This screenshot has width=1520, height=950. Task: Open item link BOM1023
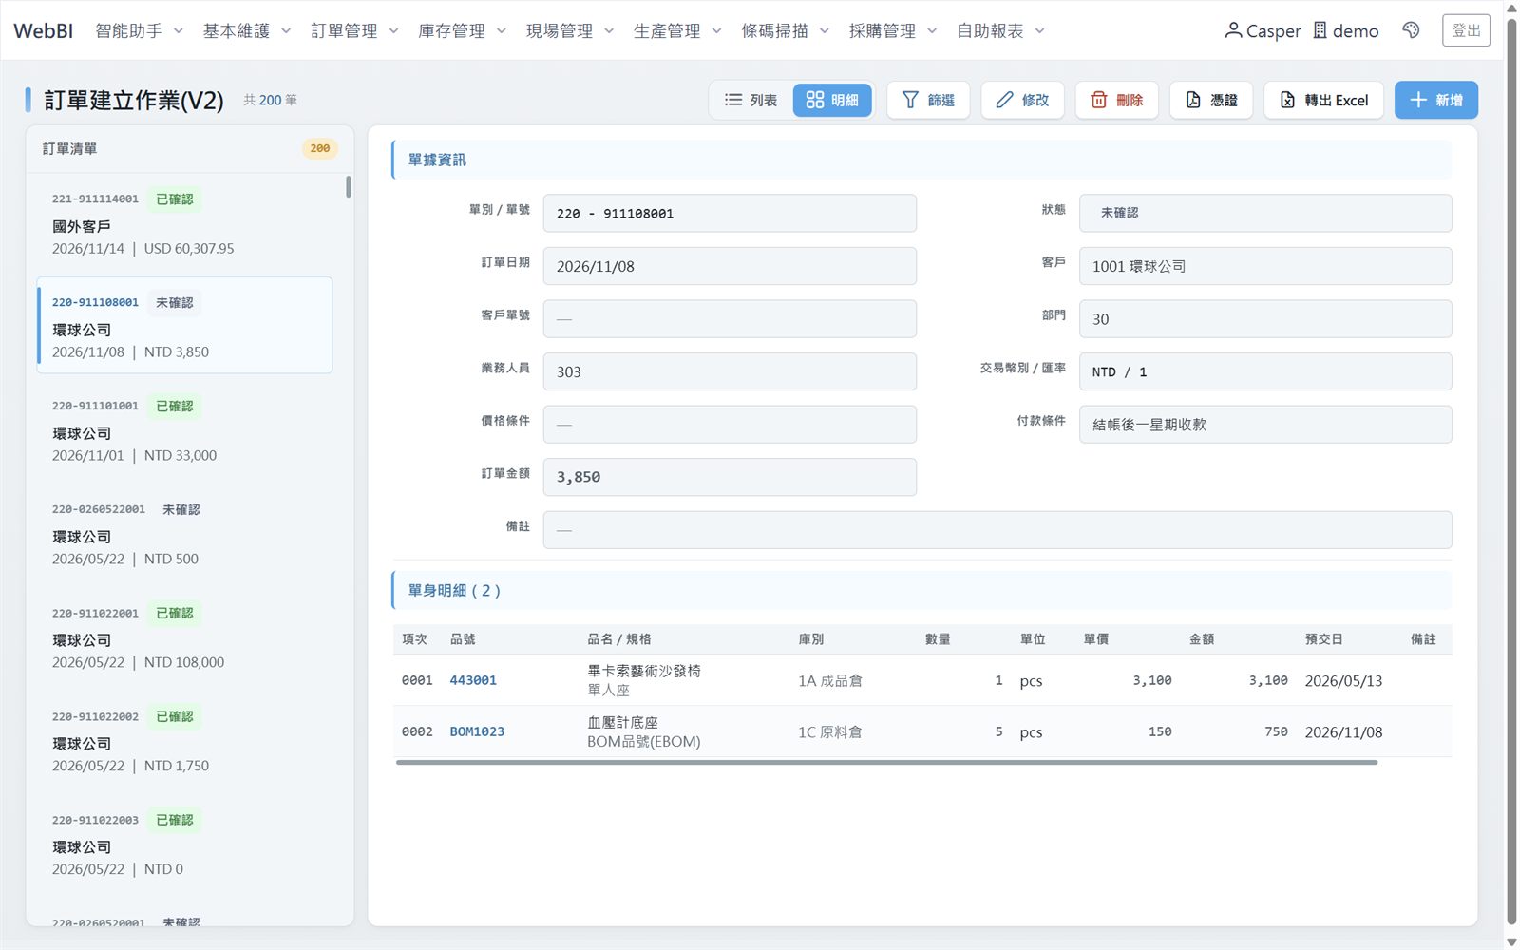(477, 731)
